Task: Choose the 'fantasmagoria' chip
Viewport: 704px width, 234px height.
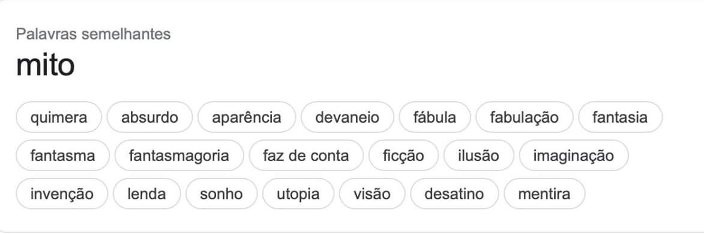Action: point(179,156)
